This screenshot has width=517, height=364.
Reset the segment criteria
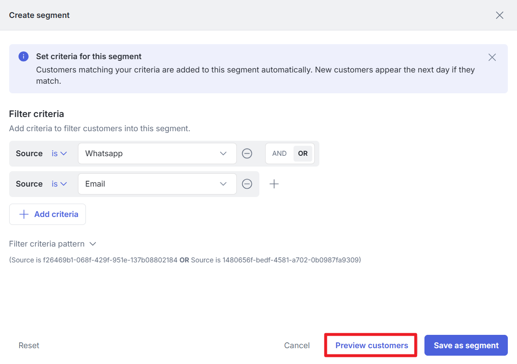[29, 345]
